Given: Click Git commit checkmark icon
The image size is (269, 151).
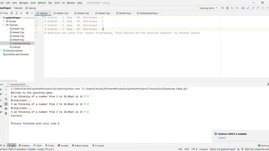Looking at the screenshot, I should pos(253,8).
